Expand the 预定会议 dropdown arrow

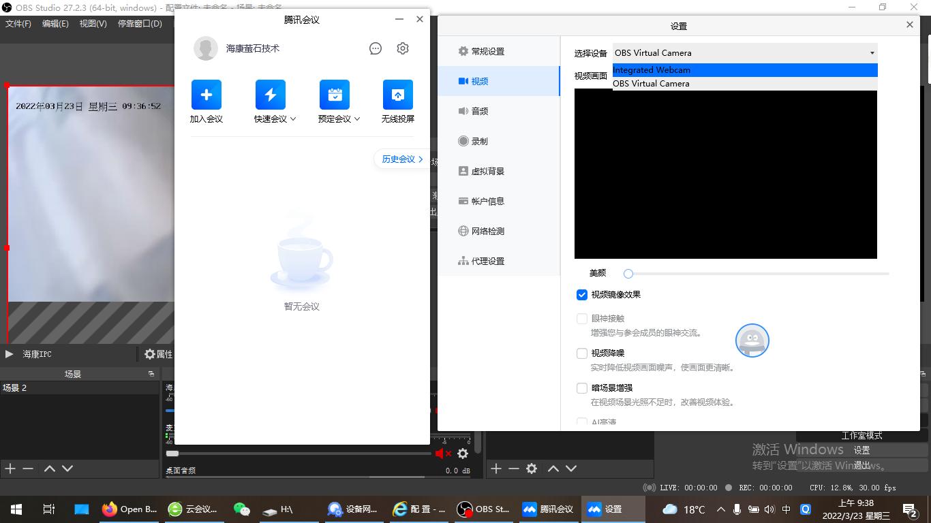(358, 118)
